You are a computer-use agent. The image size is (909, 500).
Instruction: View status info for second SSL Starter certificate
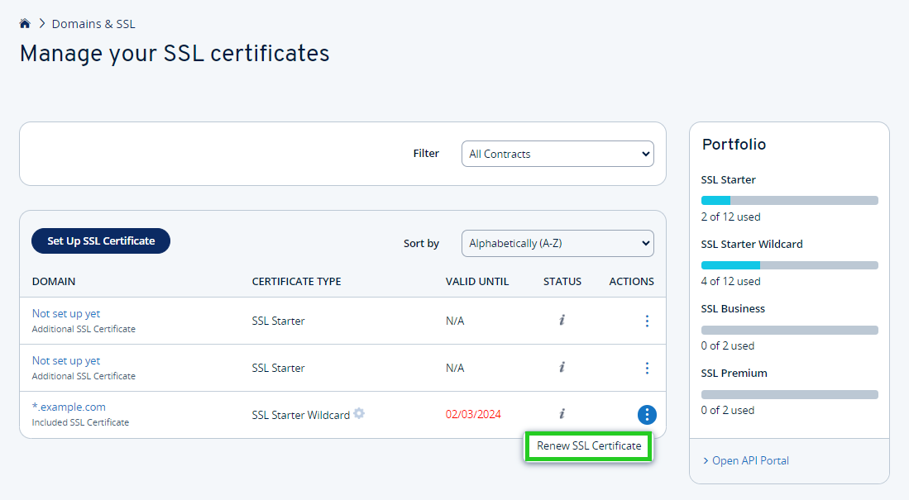pyautogui.click(x=562, y=368)
